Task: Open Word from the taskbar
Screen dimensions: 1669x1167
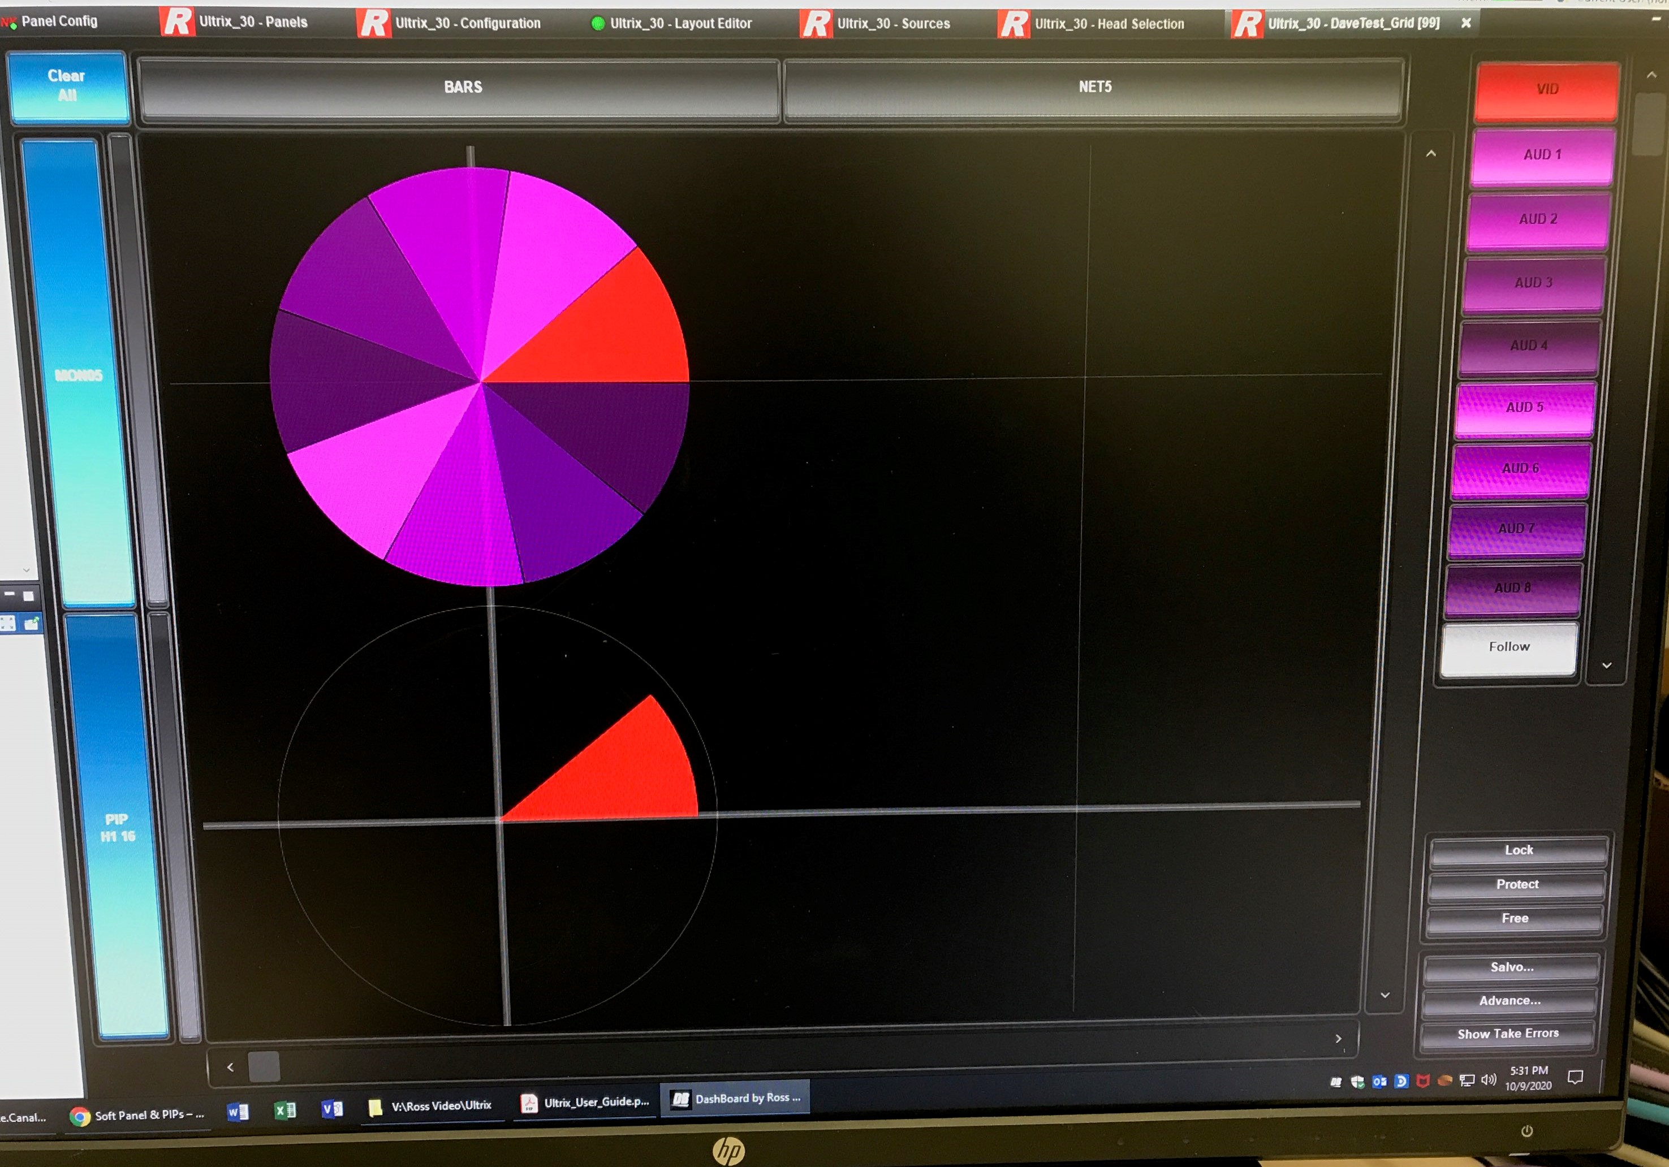Action: click(238, 1112)
